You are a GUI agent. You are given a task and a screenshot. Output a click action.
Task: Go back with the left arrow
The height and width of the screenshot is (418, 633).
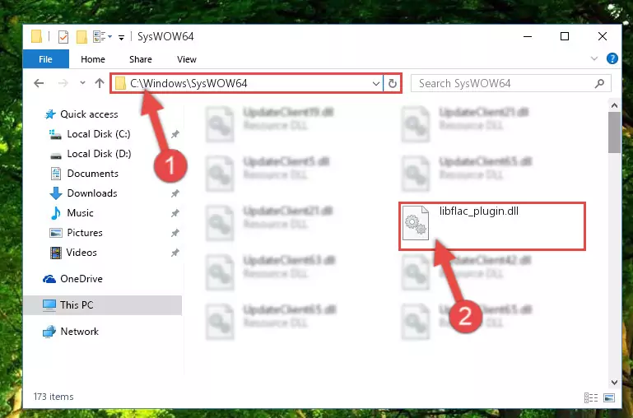pyautogui.click(x=39, y=83)
